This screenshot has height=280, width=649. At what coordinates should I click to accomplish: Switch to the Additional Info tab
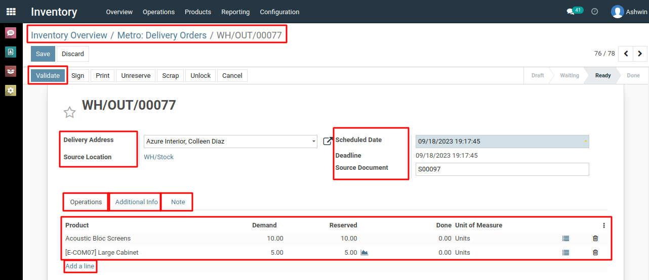click(x=137, y=202)
